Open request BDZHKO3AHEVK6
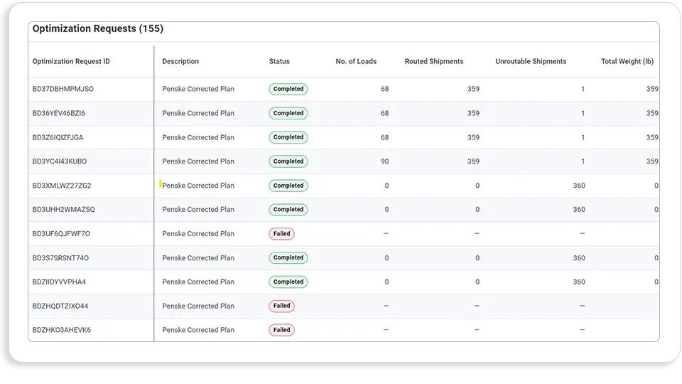The height and width of the screenshot is (384, 682). 62,331
